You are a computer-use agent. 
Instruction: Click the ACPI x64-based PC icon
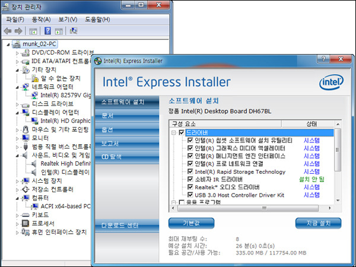(34, 206)
